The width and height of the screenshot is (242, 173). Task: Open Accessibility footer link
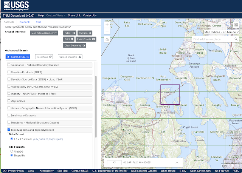click(x=47, y=171)
